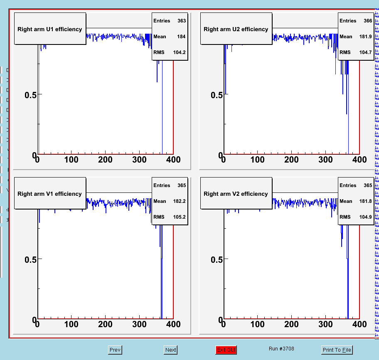Click the Entries 363 value in U1 stats
The width and height of the screenshot is (379, 360).
point(182,21)
